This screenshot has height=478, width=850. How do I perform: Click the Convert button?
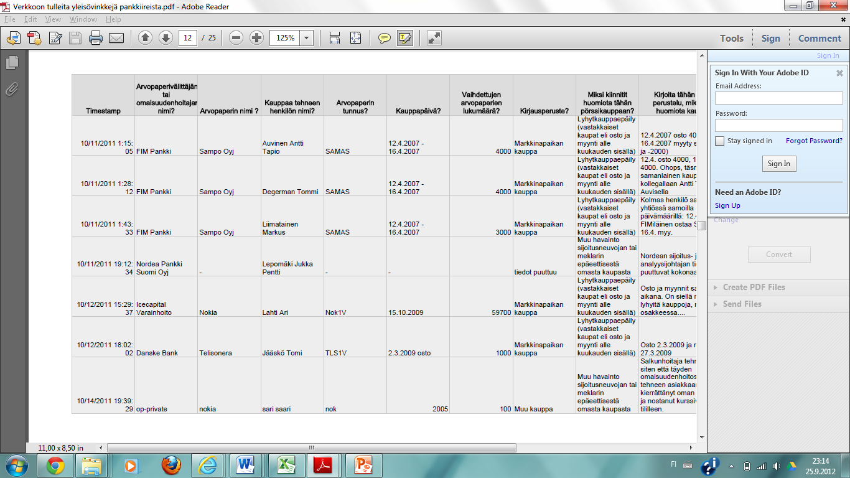(779, 254)
